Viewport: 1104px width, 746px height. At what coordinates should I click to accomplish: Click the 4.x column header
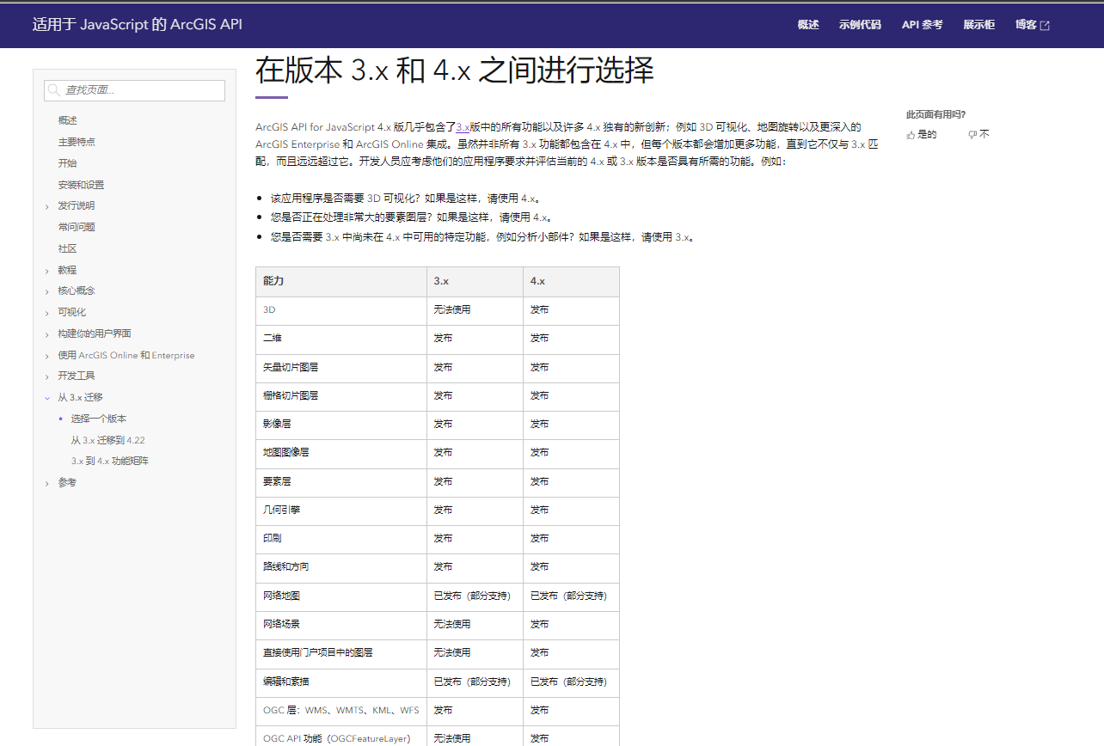(x=537, y=281)
